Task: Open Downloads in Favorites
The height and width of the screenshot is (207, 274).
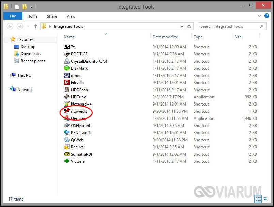Action: 31,54
